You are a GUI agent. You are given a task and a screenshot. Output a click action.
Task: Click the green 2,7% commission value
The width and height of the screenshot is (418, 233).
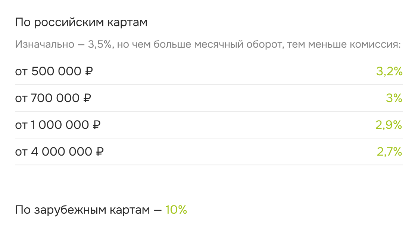390,152
